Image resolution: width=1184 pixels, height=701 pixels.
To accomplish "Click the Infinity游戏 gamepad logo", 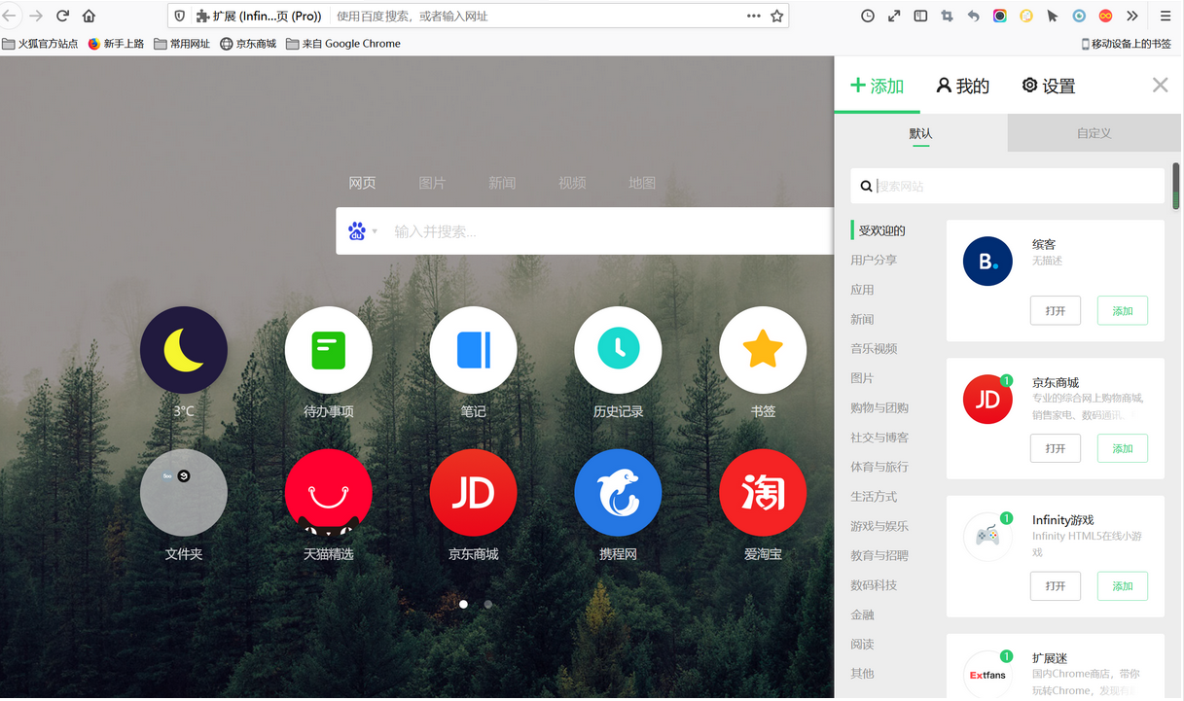I will point(987,536).
